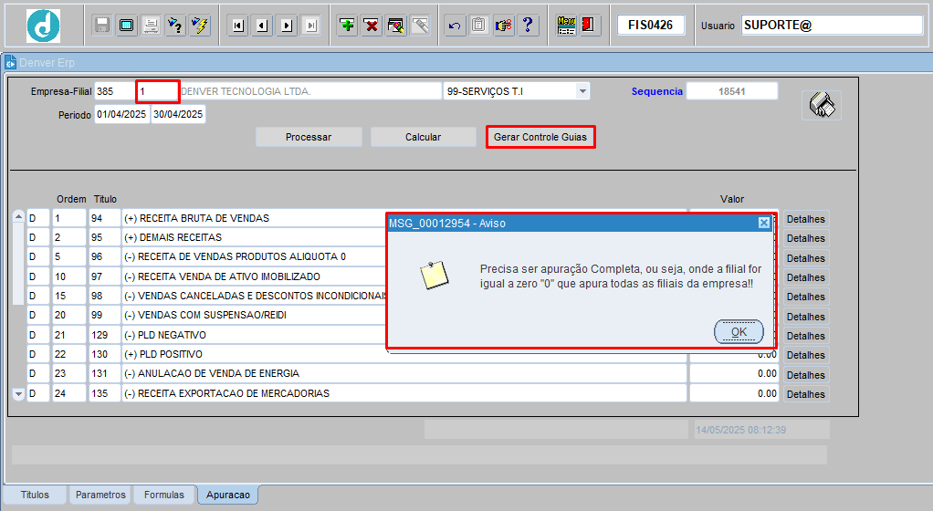Image resolution: width=933 pixels, height=511 pixels.
Task: Open the Menu toolbar icon
Action: point(566,26)
